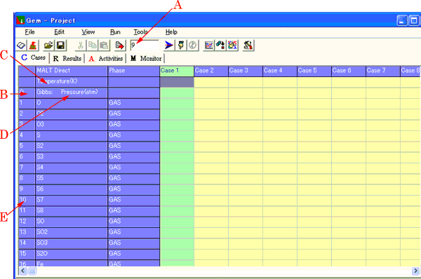Click the right arrow of horizontal scrollbar
This screenshot has height=279, width=421.
pyautogui.click(x=415, y=271)
